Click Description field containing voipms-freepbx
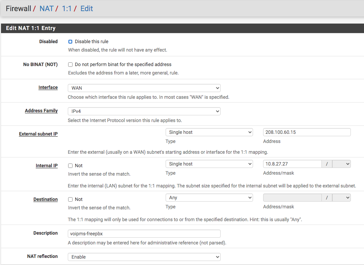Screen dimensions: 364x265 click(x=144, y=234)
